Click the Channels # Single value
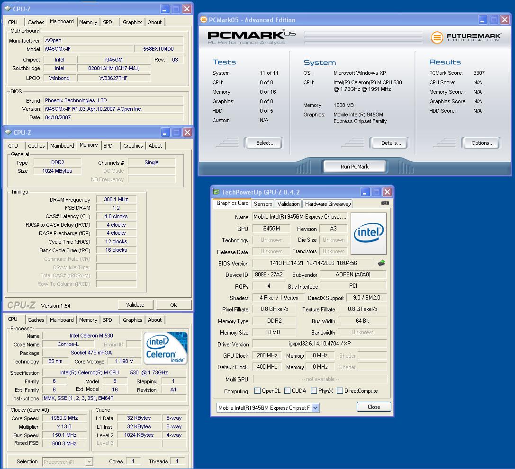This screenshot has height=469, width=515. tap(152, 162)
